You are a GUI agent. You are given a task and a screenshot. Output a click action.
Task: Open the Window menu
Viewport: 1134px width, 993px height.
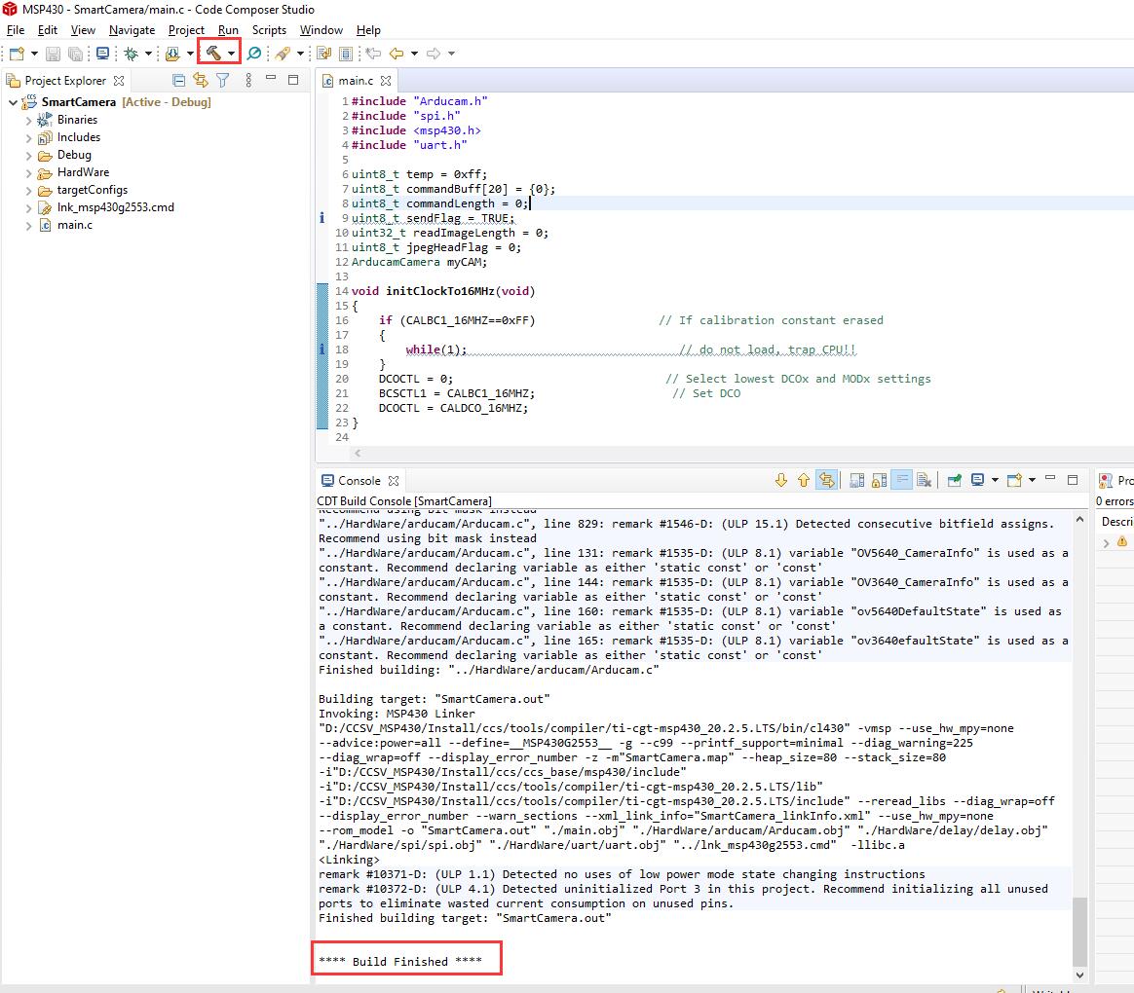[321, 30]
